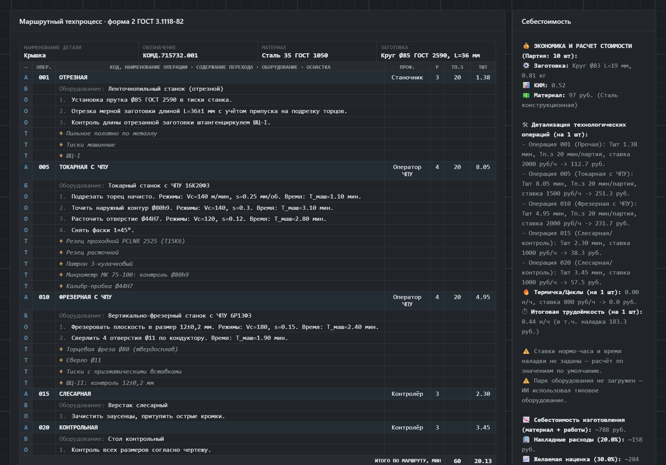
Task: Click the bar chart icon beside КИМ
Action: pos(526,85)
